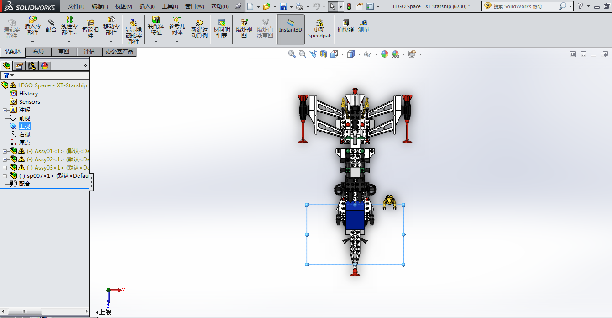Open the View Orientation dropdown arrow
Image resolution: width=612 pixels, height=318 pixels.
pos(342,54)
